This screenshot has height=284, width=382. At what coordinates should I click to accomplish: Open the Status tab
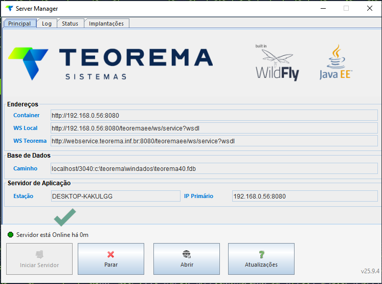coord(70,24)
